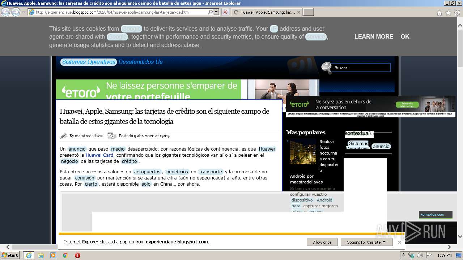The image size is (463, 260).
Task: Click the Mas populares heading
Action: coord(306,132)
